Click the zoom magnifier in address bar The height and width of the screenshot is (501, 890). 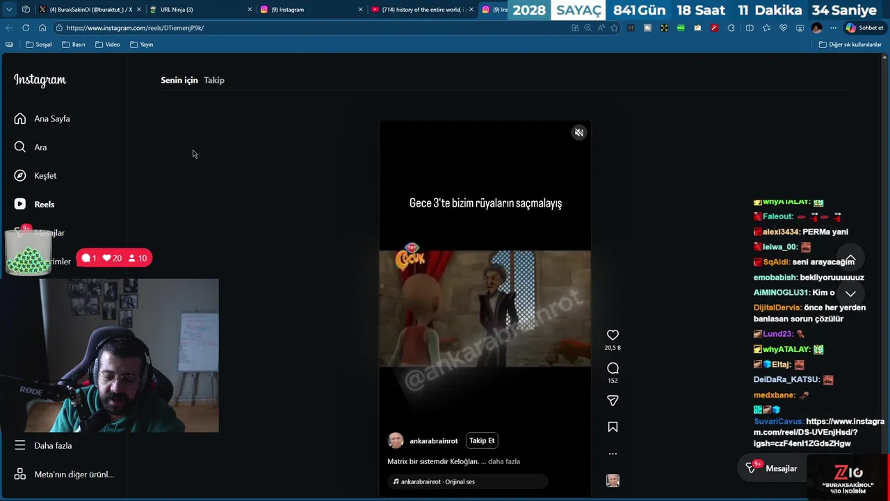pos(588,28)
